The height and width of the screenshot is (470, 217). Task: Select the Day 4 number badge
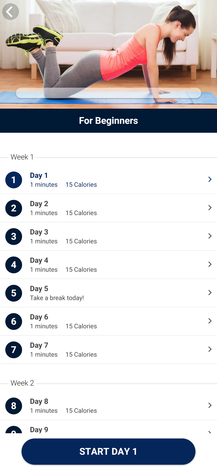13,265
